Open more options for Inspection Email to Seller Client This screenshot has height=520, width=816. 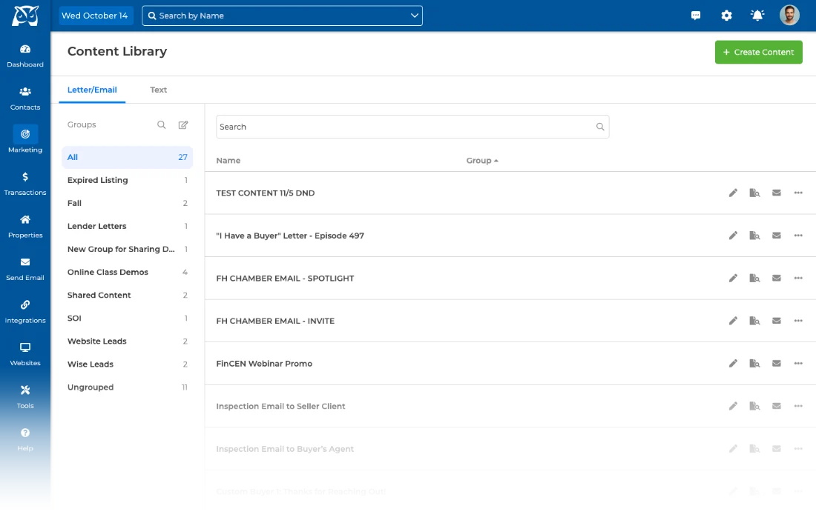798,406
